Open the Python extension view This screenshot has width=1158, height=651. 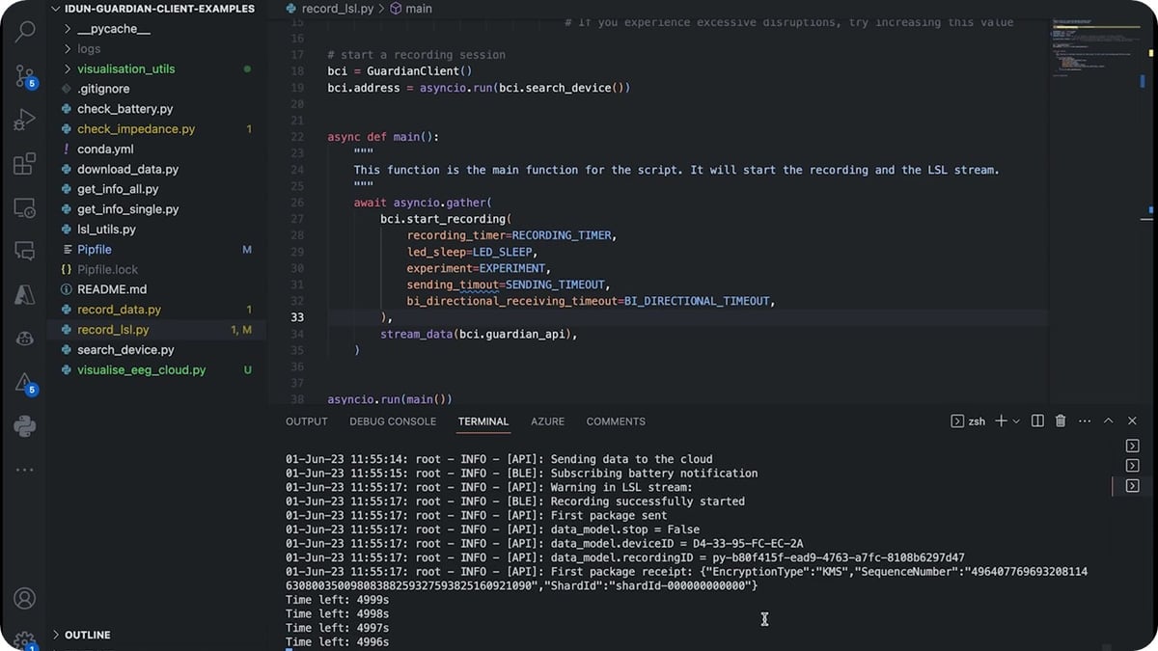tap(25, 425)
